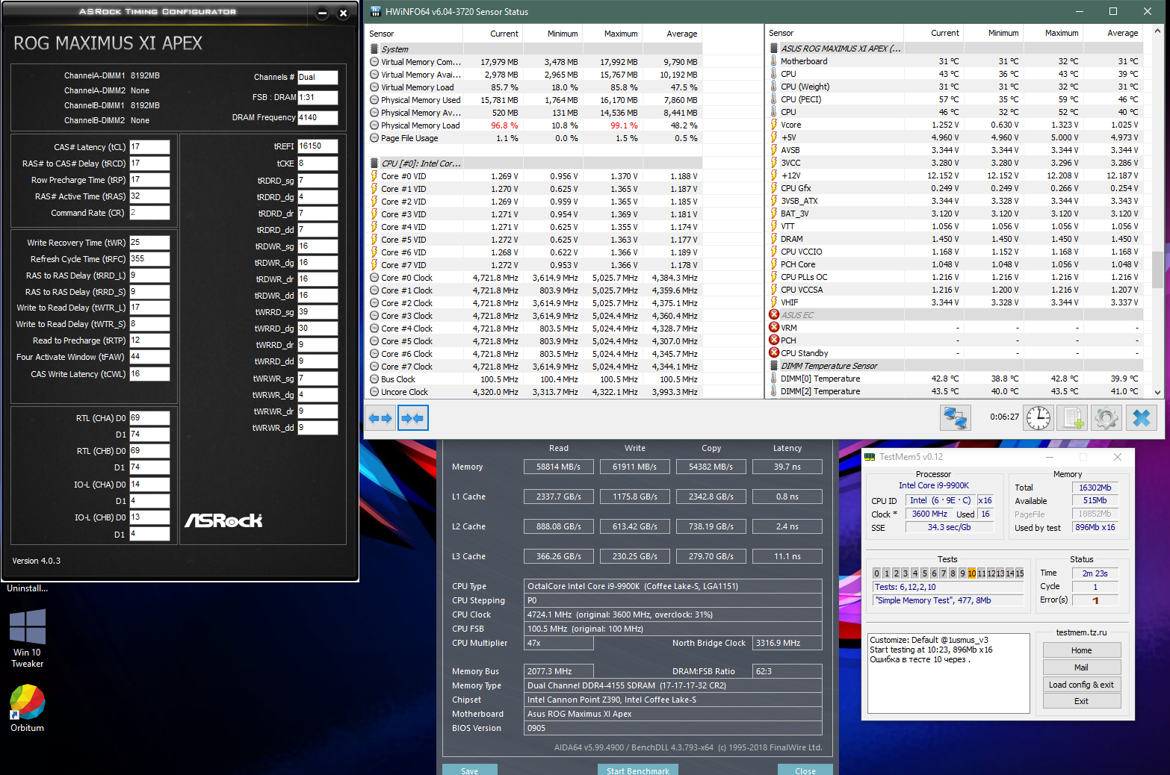Close sensors with HWiNFO blue X icon
The image size is (1170, 775).
pyautogui.click(x=1142, y=418)
